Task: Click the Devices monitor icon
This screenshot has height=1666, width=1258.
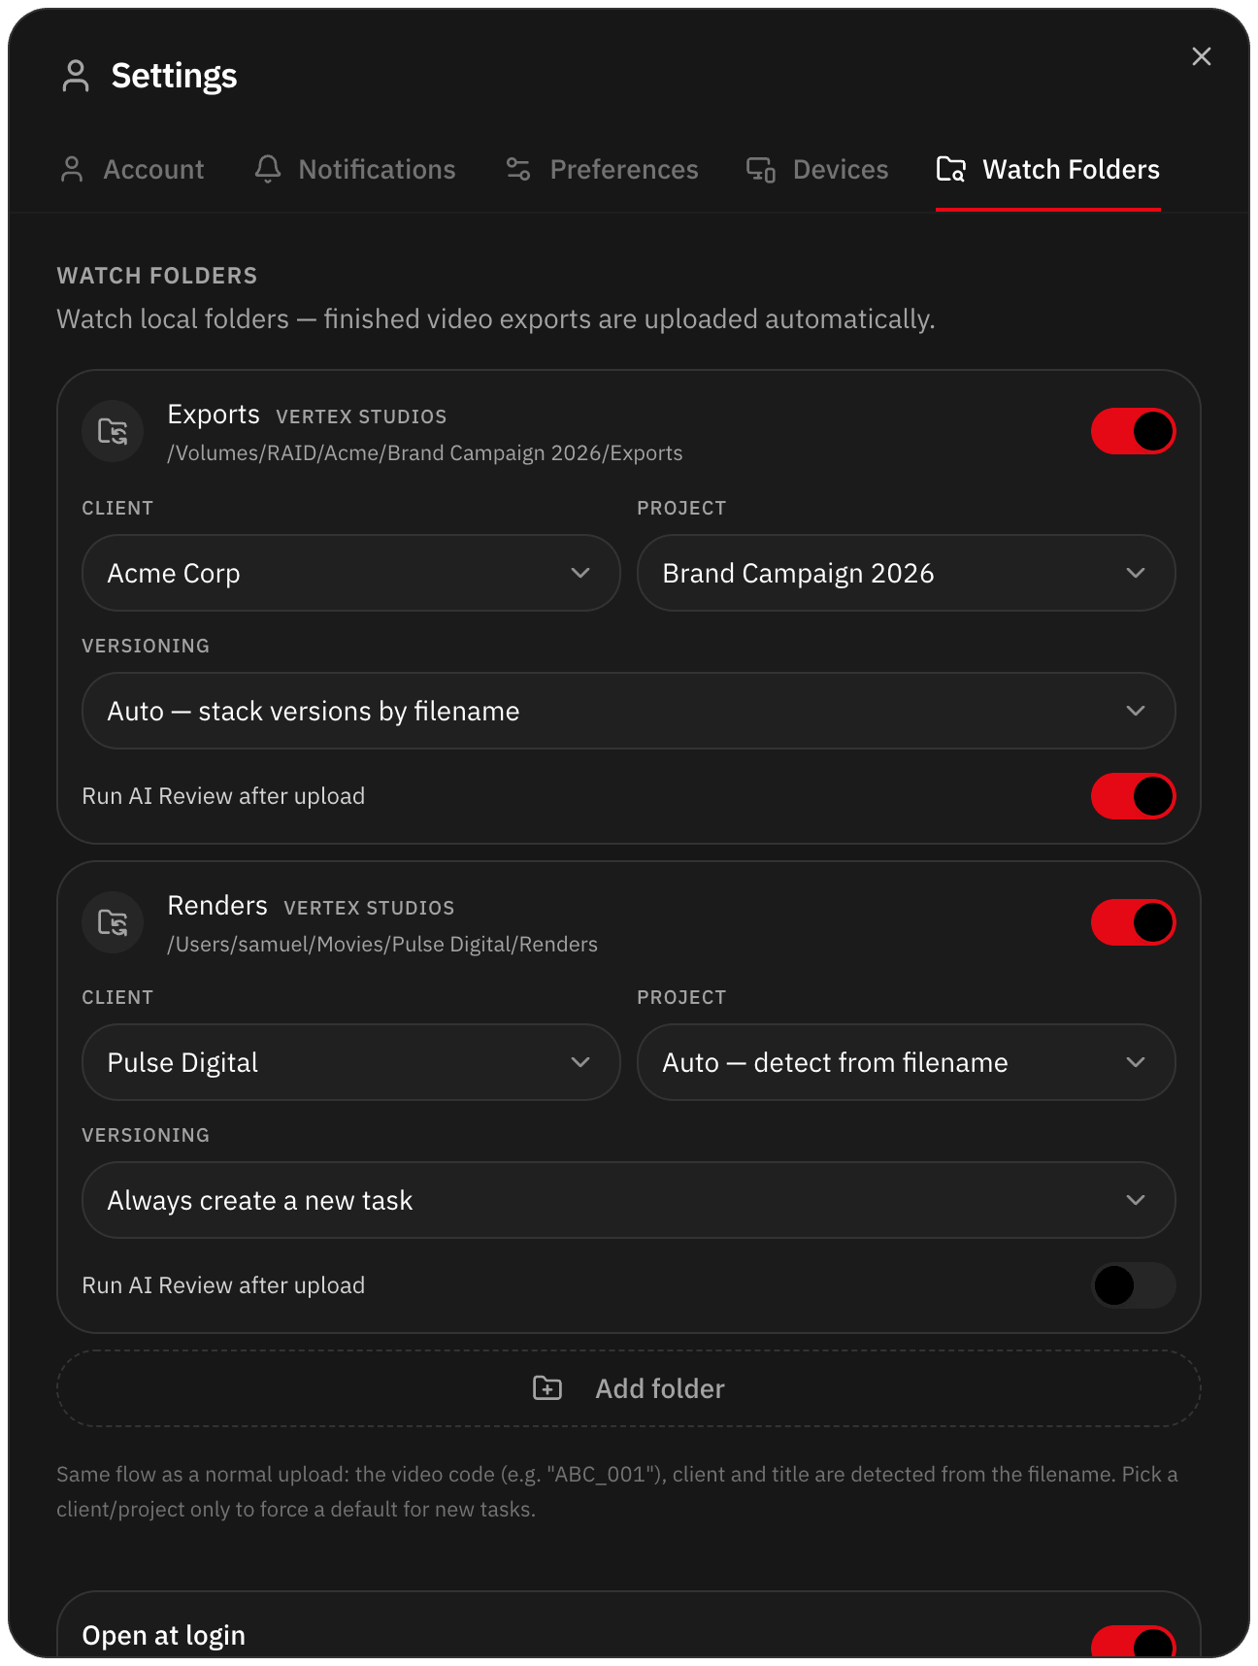Action: pos(761,169)
